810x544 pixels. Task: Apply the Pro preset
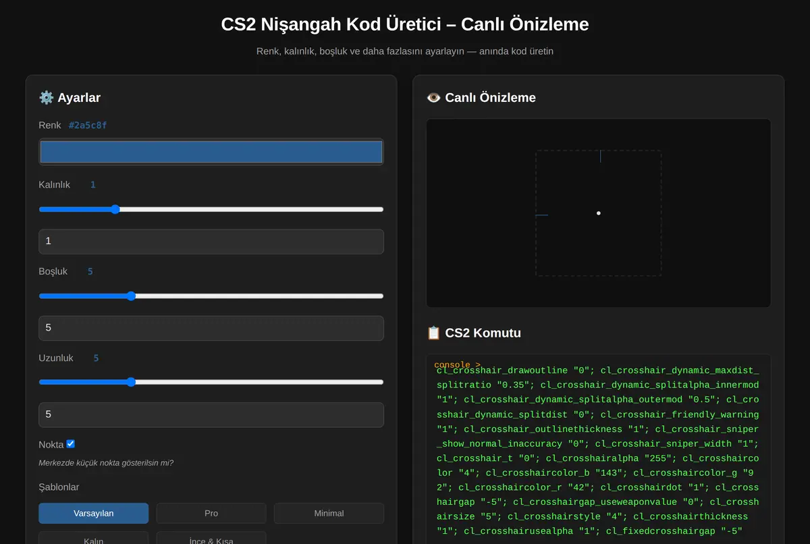pyautogui.click(x=211, y=513)
